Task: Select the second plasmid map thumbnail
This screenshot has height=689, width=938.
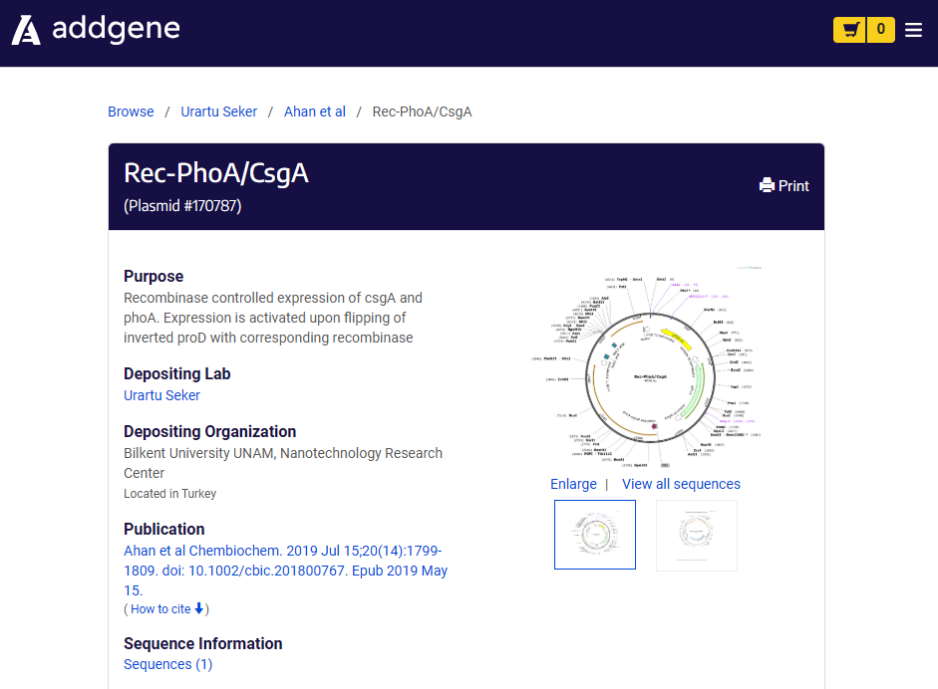Action: click(x=697, y=535)
